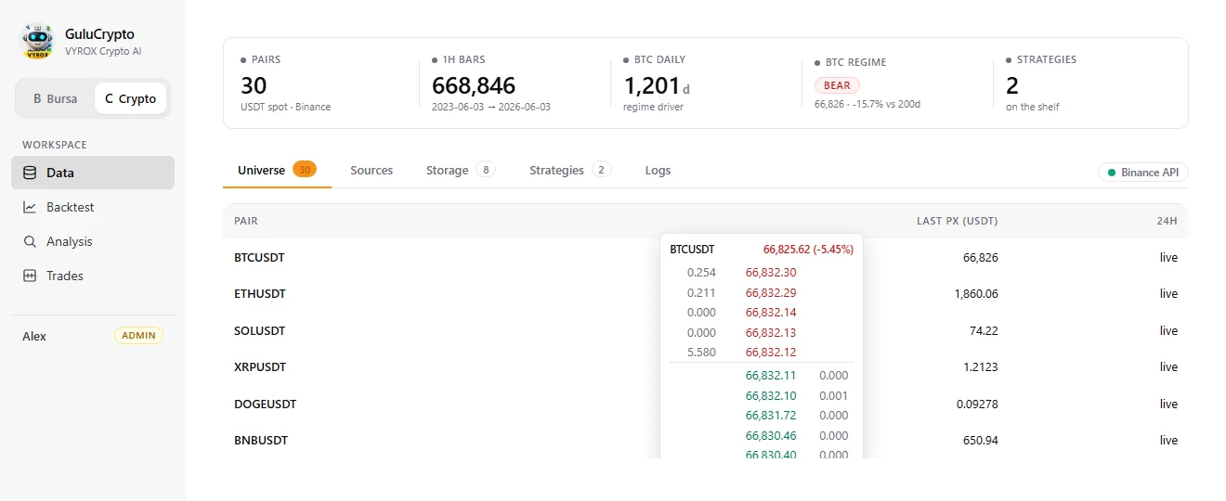Viewport: 1226px width, 501px height.
Task: Click the PAIRS count 30
Action: 254,86
